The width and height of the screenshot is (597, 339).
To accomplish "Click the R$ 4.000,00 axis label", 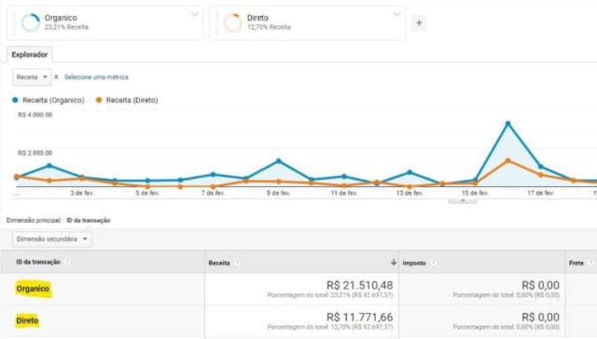I will [35, 115].
